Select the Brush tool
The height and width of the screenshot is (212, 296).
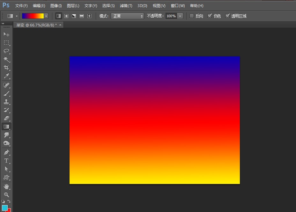coord(6,93)
